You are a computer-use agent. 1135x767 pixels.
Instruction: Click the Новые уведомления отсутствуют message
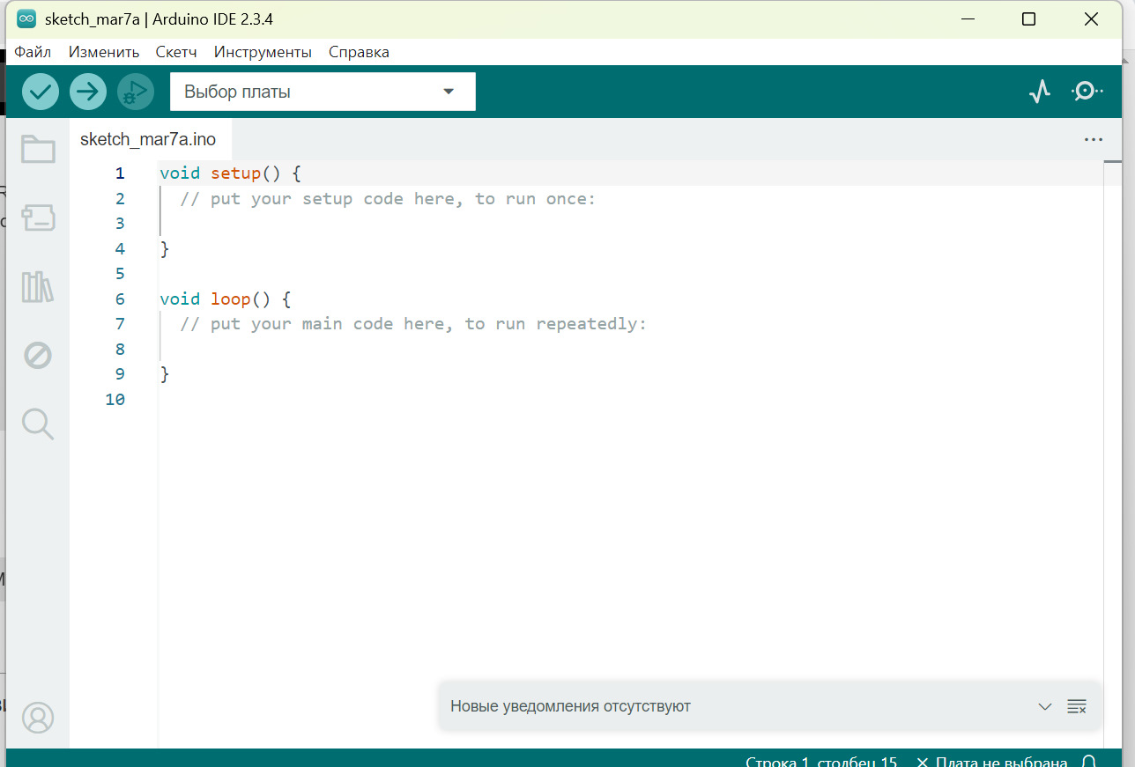coord(570,706)
